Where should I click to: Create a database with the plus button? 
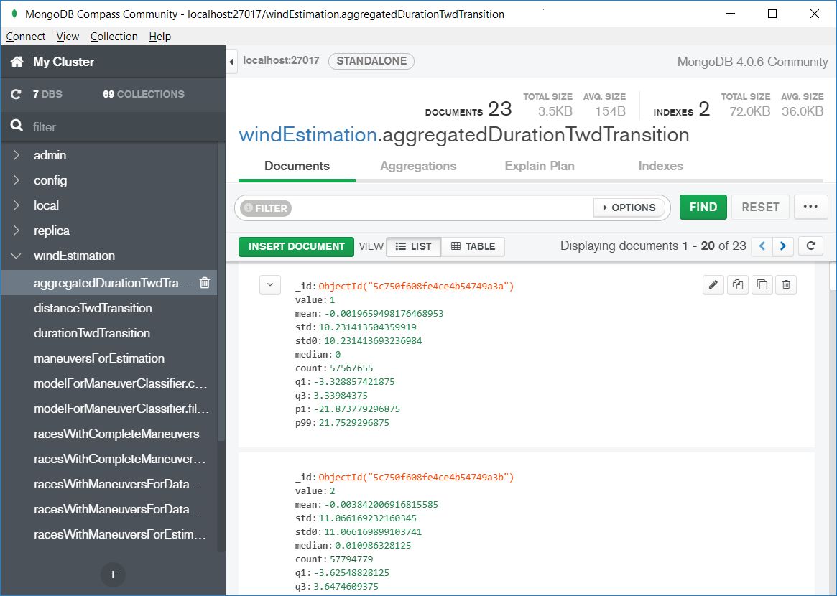pyautogui.click(x=113, y=574)
